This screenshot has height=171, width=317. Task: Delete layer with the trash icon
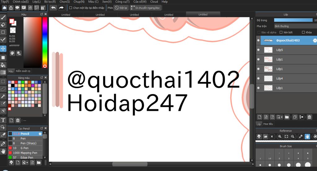309,117
